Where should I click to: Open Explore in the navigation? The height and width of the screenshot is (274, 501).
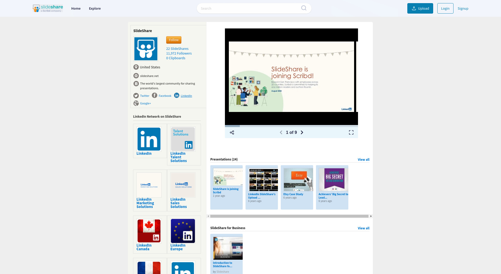pyautogui.click(x=95, y=8)
